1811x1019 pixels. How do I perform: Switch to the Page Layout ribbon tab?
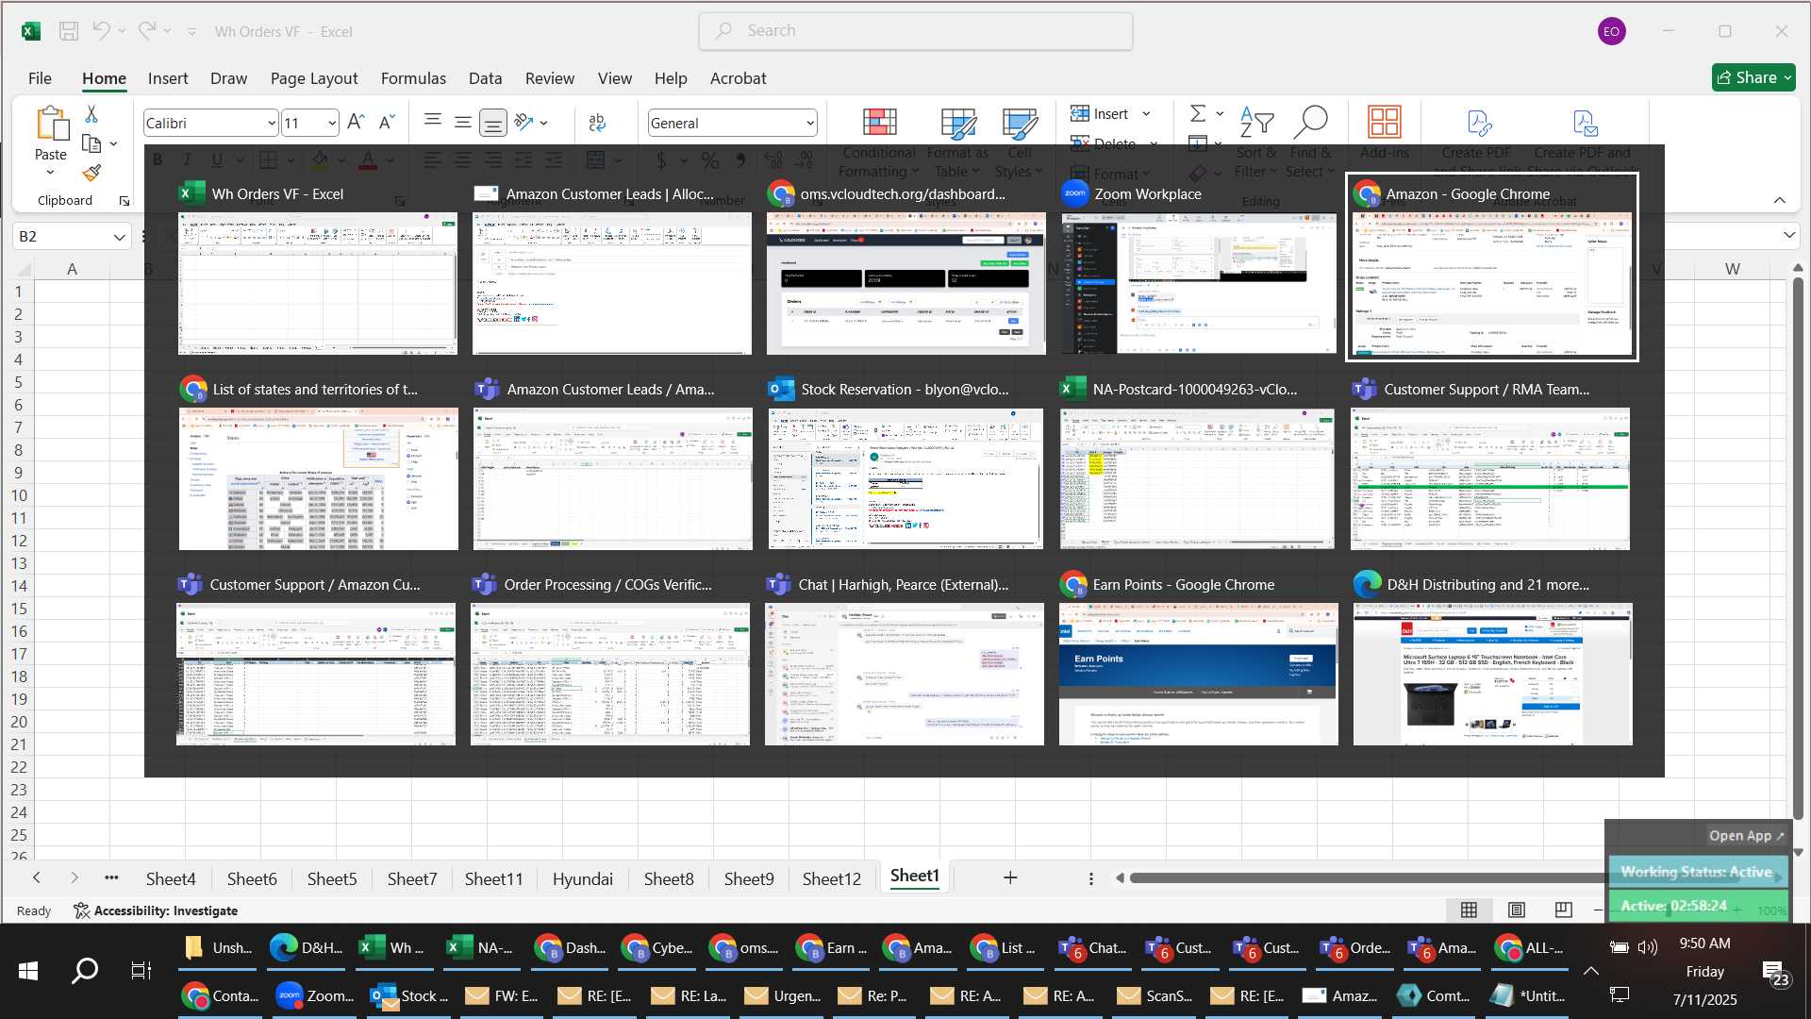pos(314,78)
